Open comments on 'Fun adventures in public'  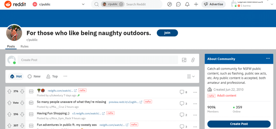coord(183,126)
